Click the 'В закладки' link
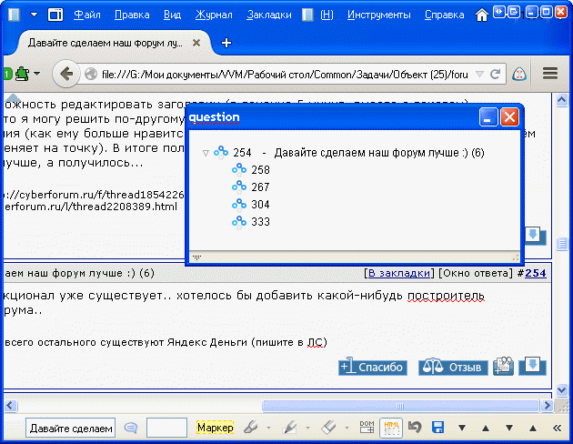 tap(397, 273)
